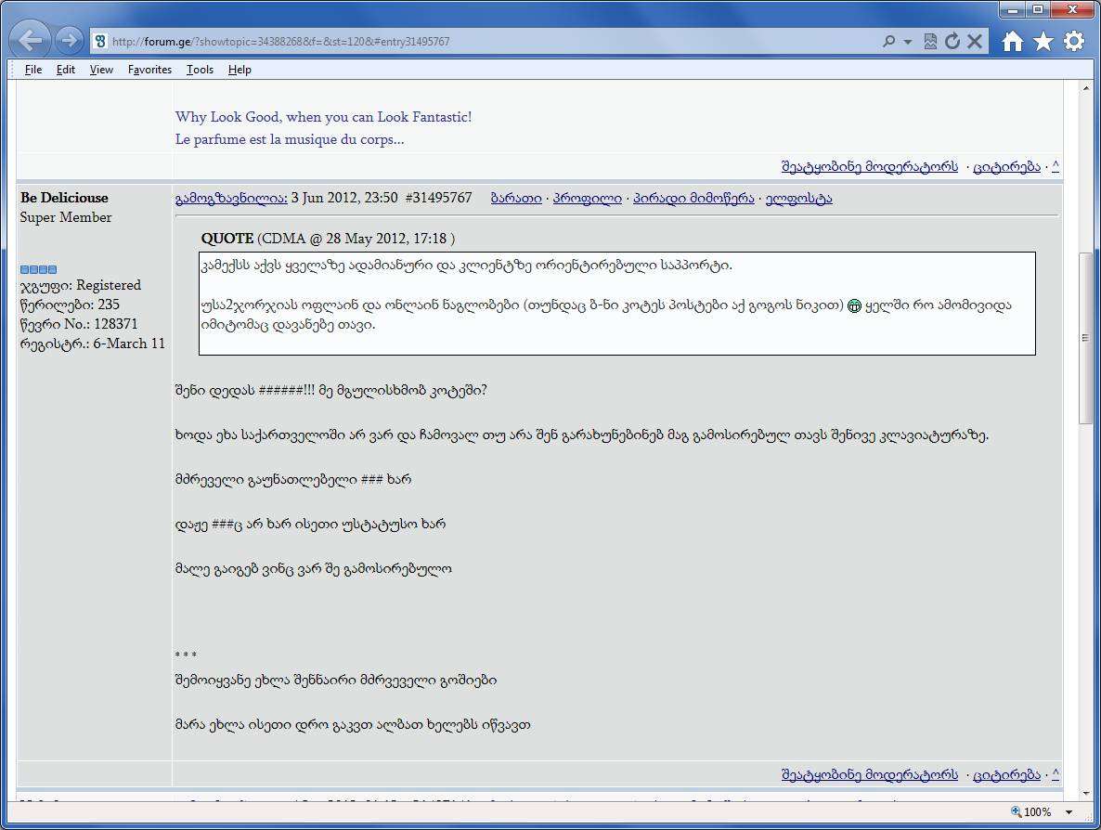Click 'წერილები: 235' text
The image size is (1101, 830).
pyautogui.click(x=70, y=304)
